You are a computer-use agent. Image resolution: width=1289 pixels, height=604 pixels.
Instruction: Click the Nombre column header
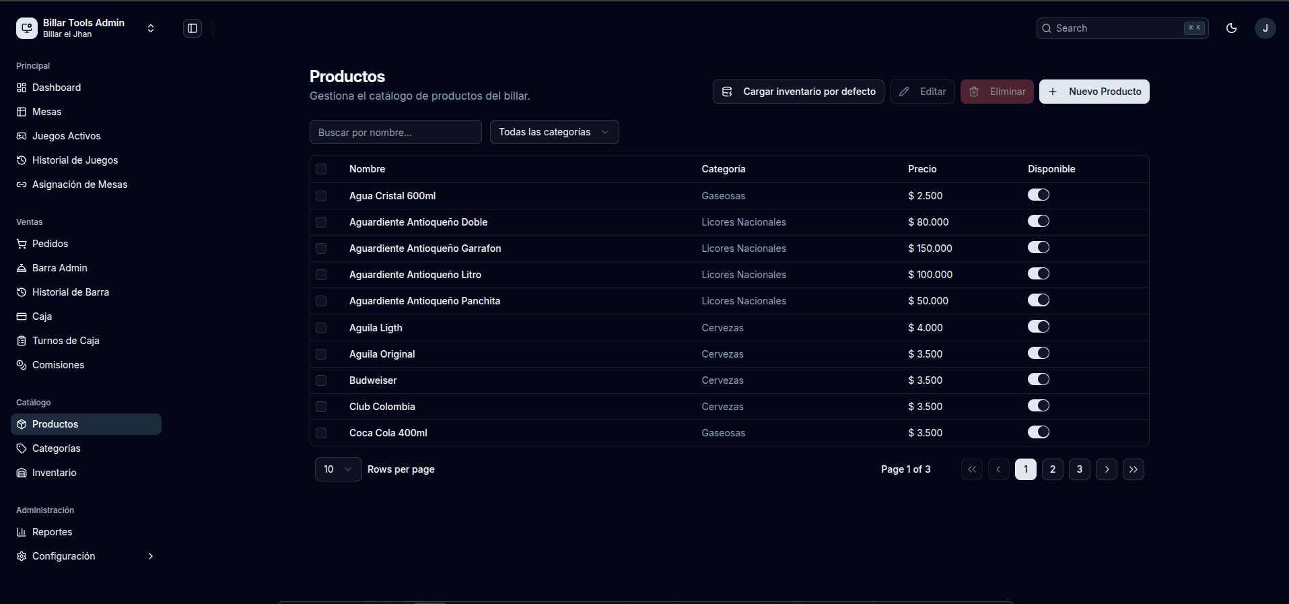click(x=368, y=169)
